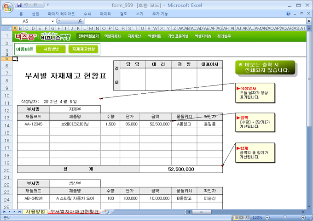313x221 pixels.
Task: Go to the first sheet tab arrow
Action: 4,212
